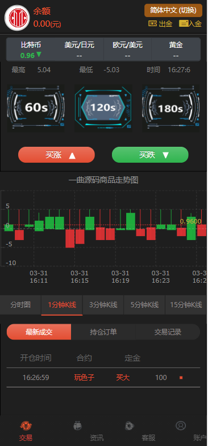Viewport: 208px width, 446px height.
Task: Click the 出金 withdraw link
Action: [160, 24]
